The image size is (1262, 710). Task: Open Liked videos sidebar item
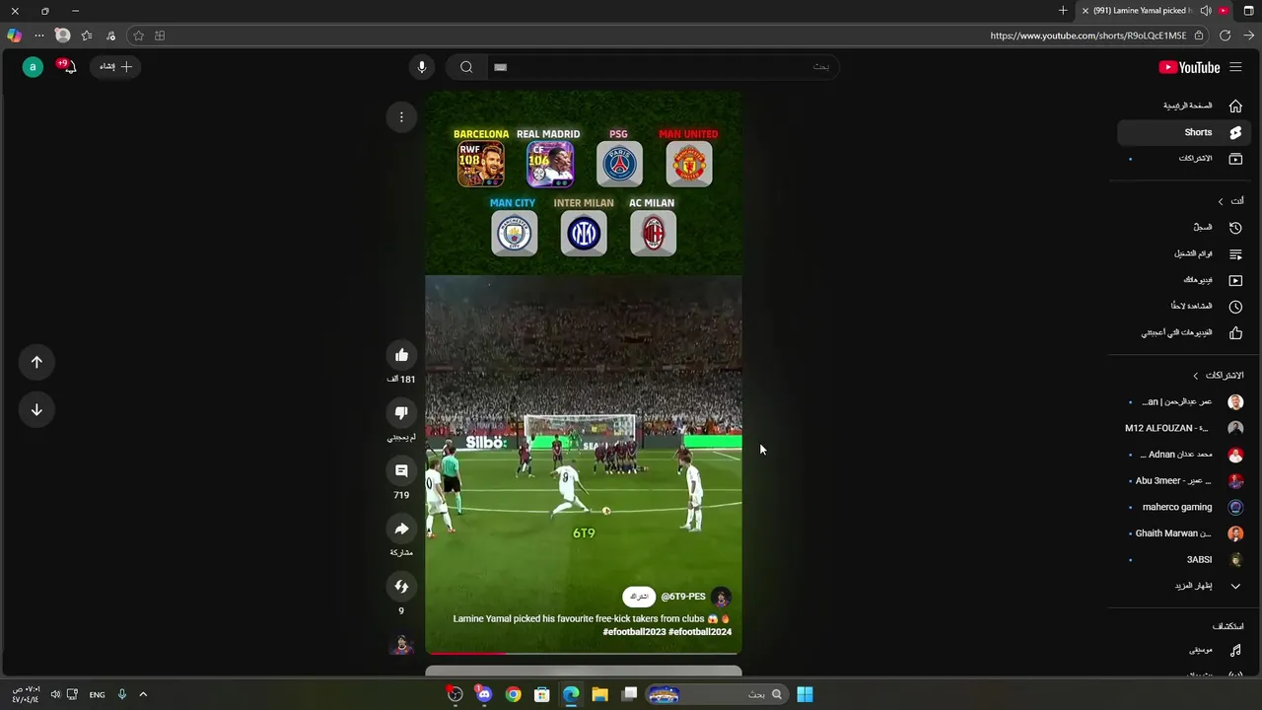tap(1183, 333)
